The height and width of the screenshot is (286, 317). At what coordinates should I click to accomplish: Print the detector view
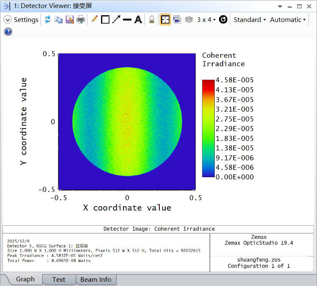(81, 19)
